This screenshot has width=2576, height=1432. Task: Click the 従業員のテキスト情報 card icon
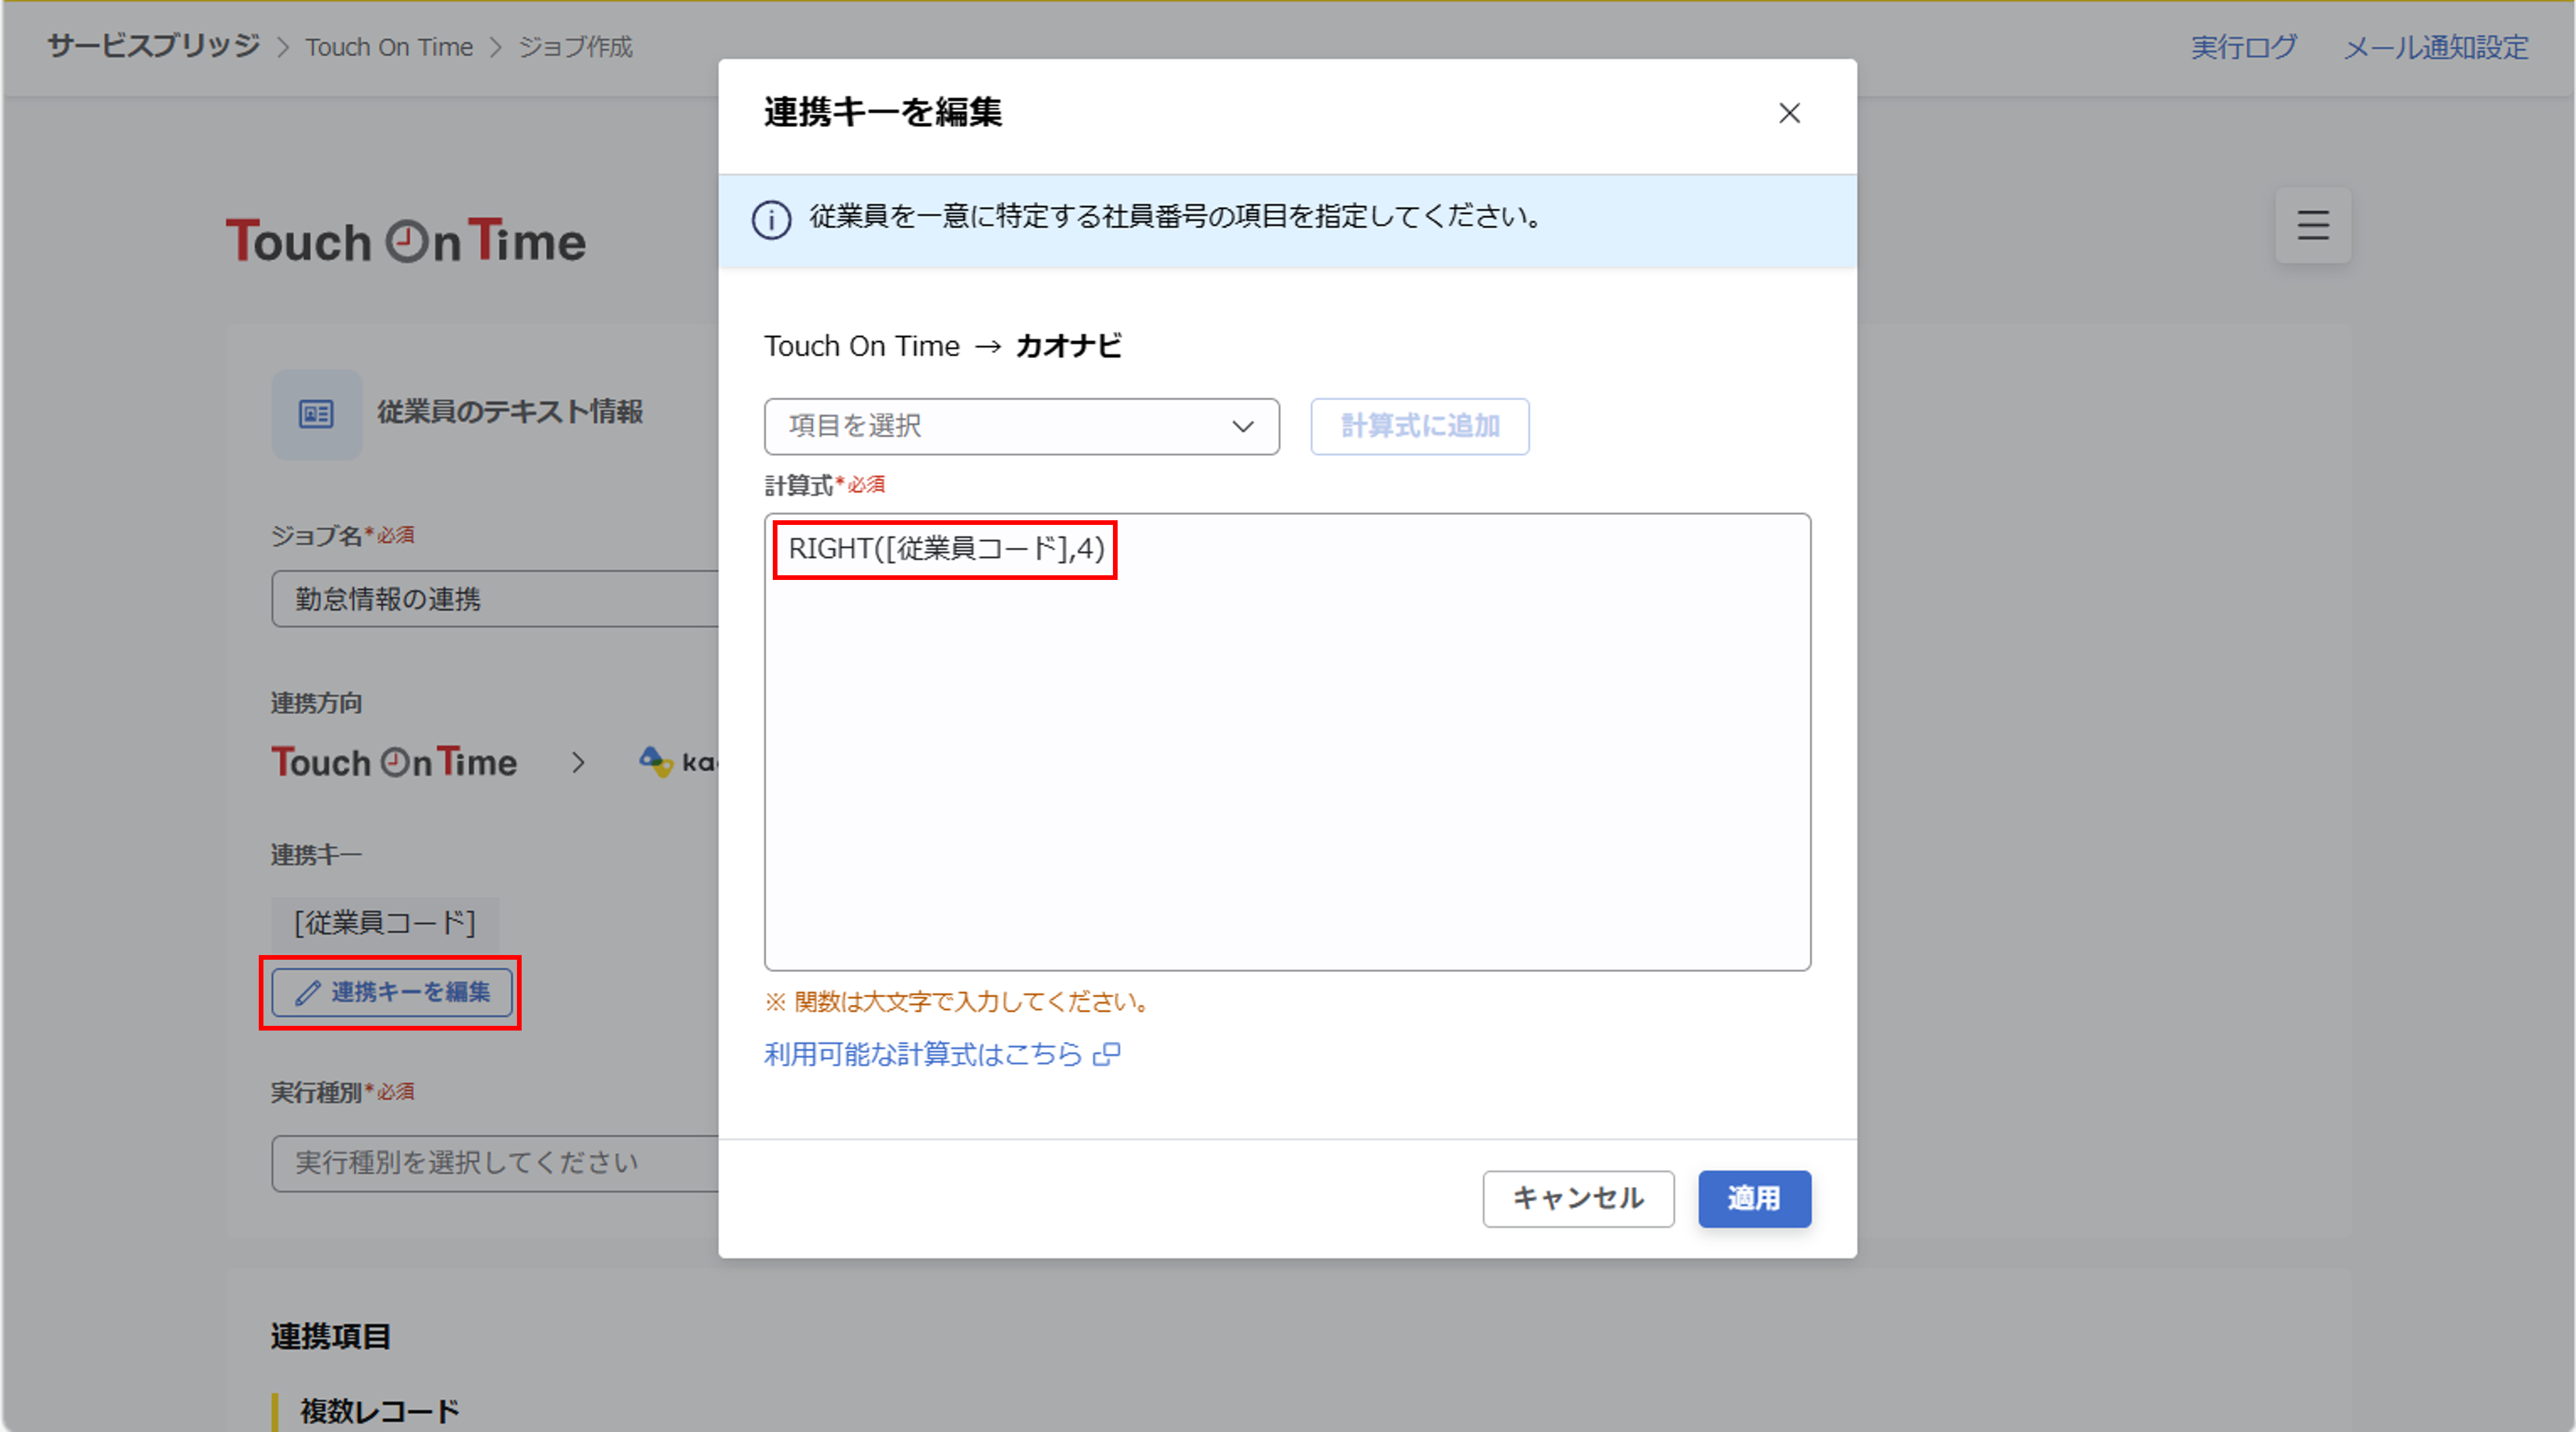click(317, 414)
